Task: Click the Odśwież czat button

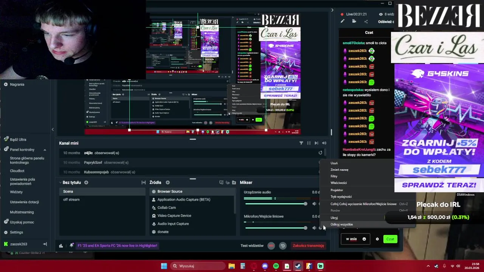Action: (x=386, y=22)
